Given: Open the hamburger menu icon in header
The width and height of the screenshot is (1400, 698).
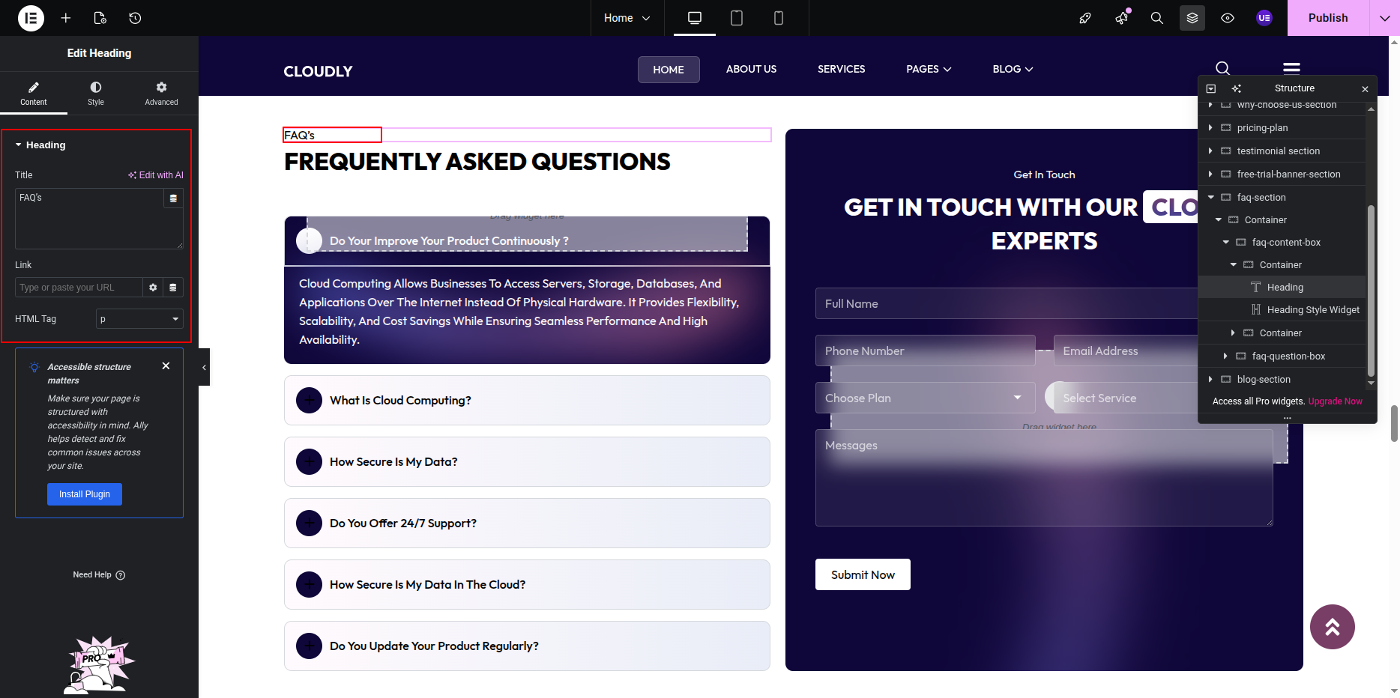Looking at the screenshot, I should click(1291, 68).
